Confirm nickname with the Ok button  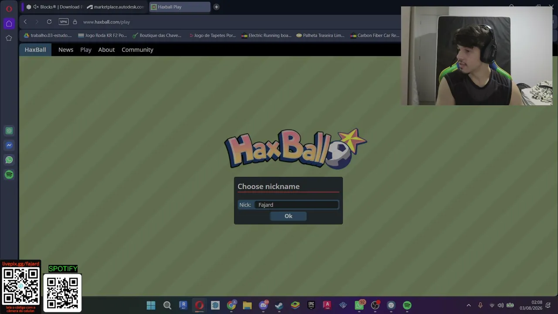click(288, 216)
